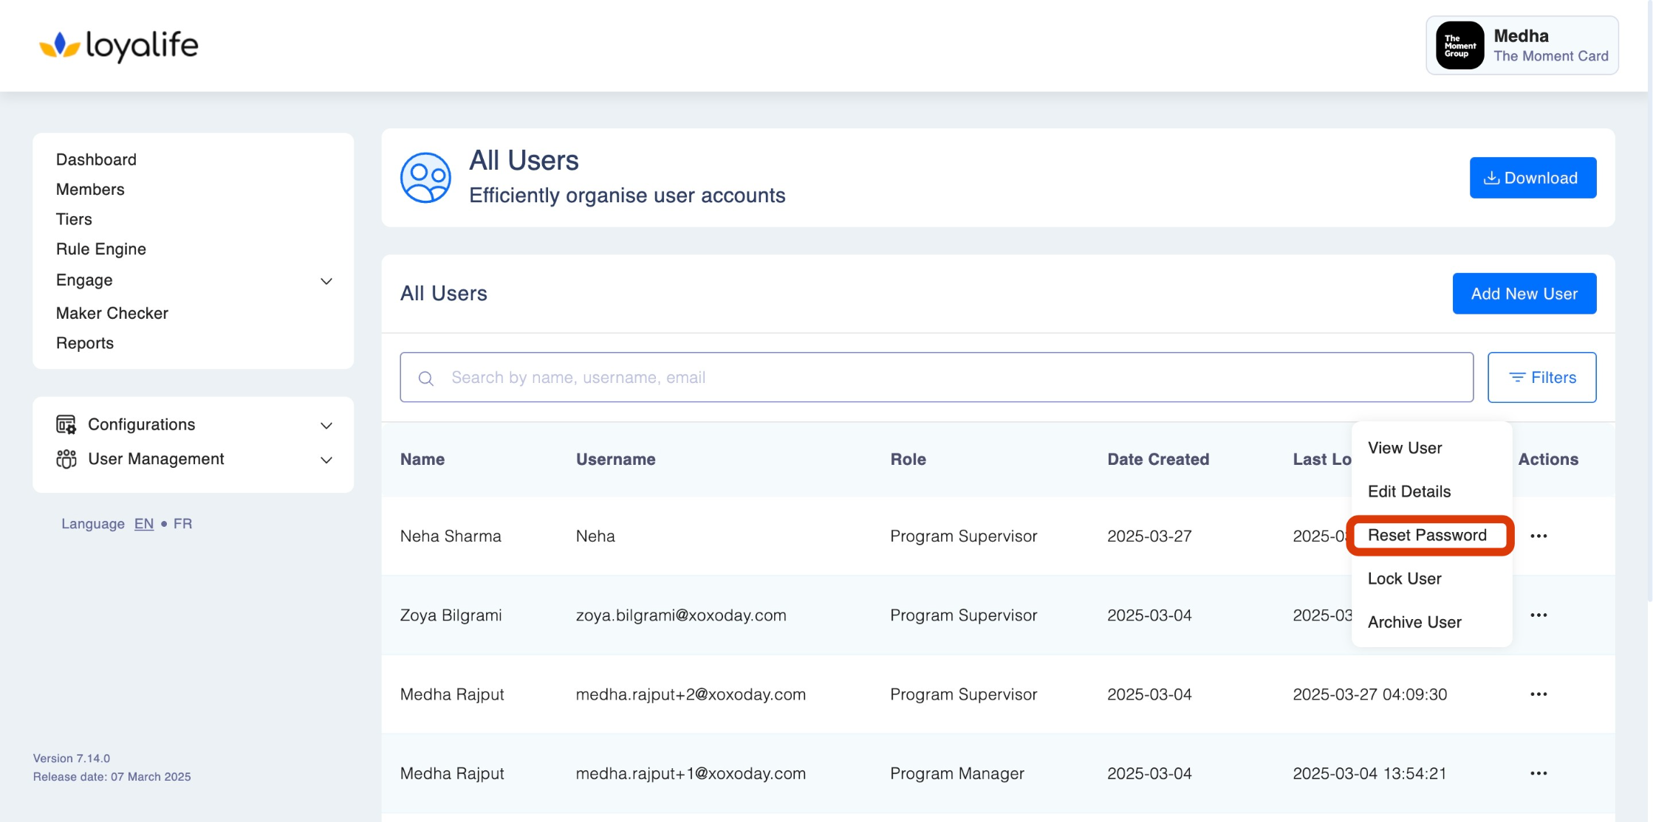
Task: Expand the Configurations section chevron
Action: (x=326, y=426)
